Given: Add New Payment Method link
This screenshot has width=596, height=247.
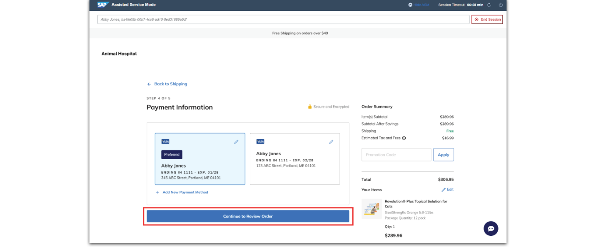Looking at the screenshot, I should tap(185, 193).
